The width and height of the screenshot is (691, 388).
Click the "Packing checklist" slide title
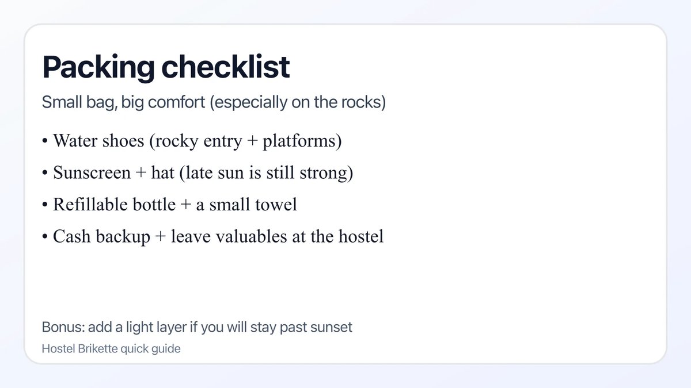coord(166,68)
